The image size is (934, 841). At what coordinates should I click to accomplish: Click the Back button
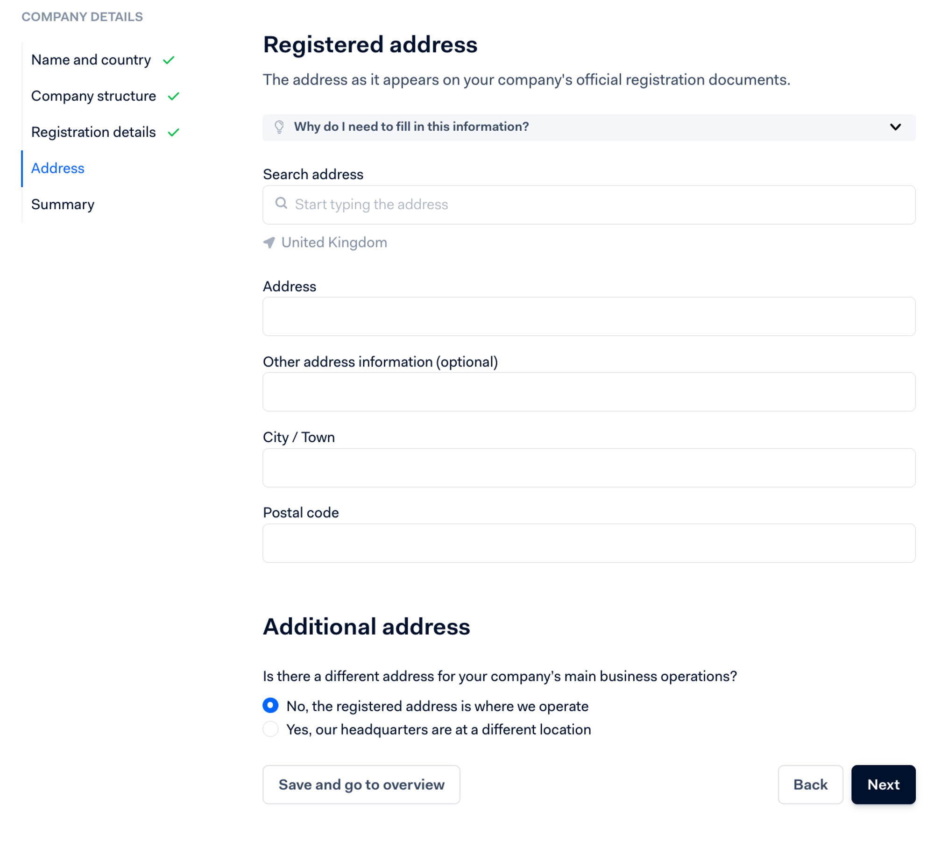tap(809, 784)
